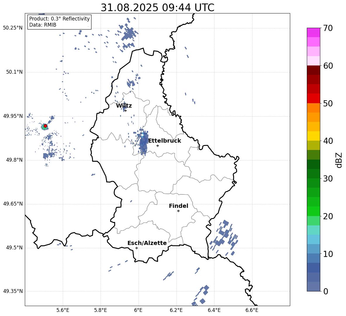The height and width of the screenshot is (316, 346).
Task: Select the Wiltz city label
Action: (x=124, y=106)
